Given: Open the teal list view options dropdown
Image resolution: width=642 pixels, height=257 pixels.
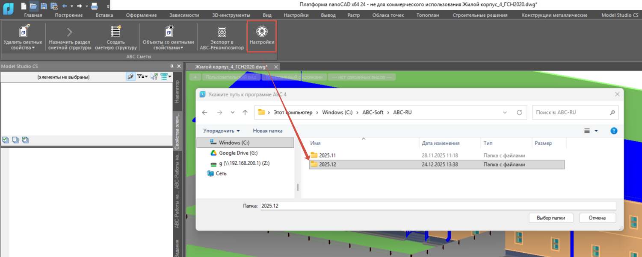Looking at the screenshot, I should pyautogui.click(x=166, y=76).
